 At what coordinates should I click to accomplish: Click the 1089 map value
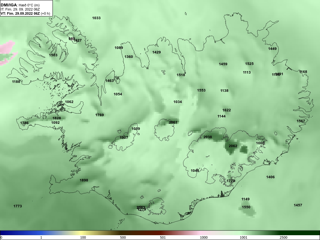pyautogui.click(x=119, y=48)
